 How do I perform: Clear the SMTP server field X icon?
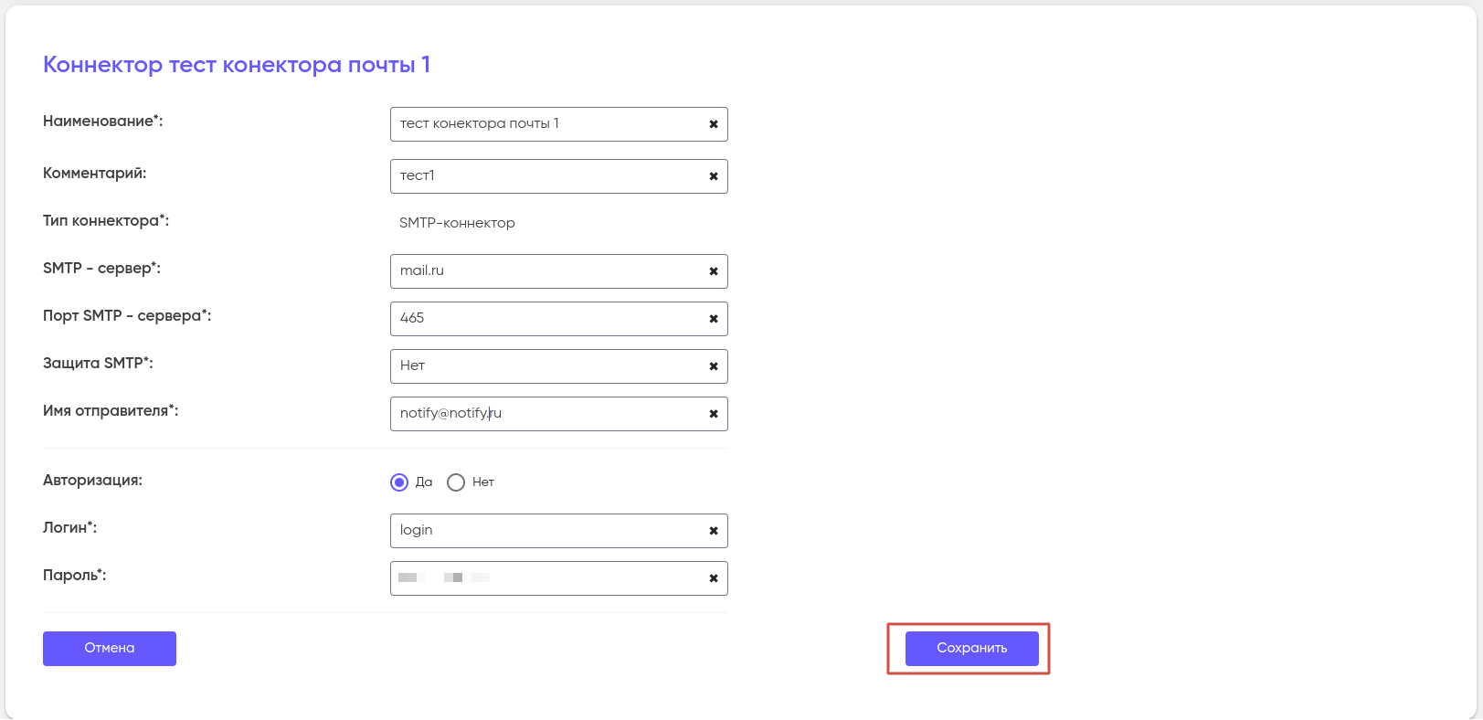pos(714,271)
